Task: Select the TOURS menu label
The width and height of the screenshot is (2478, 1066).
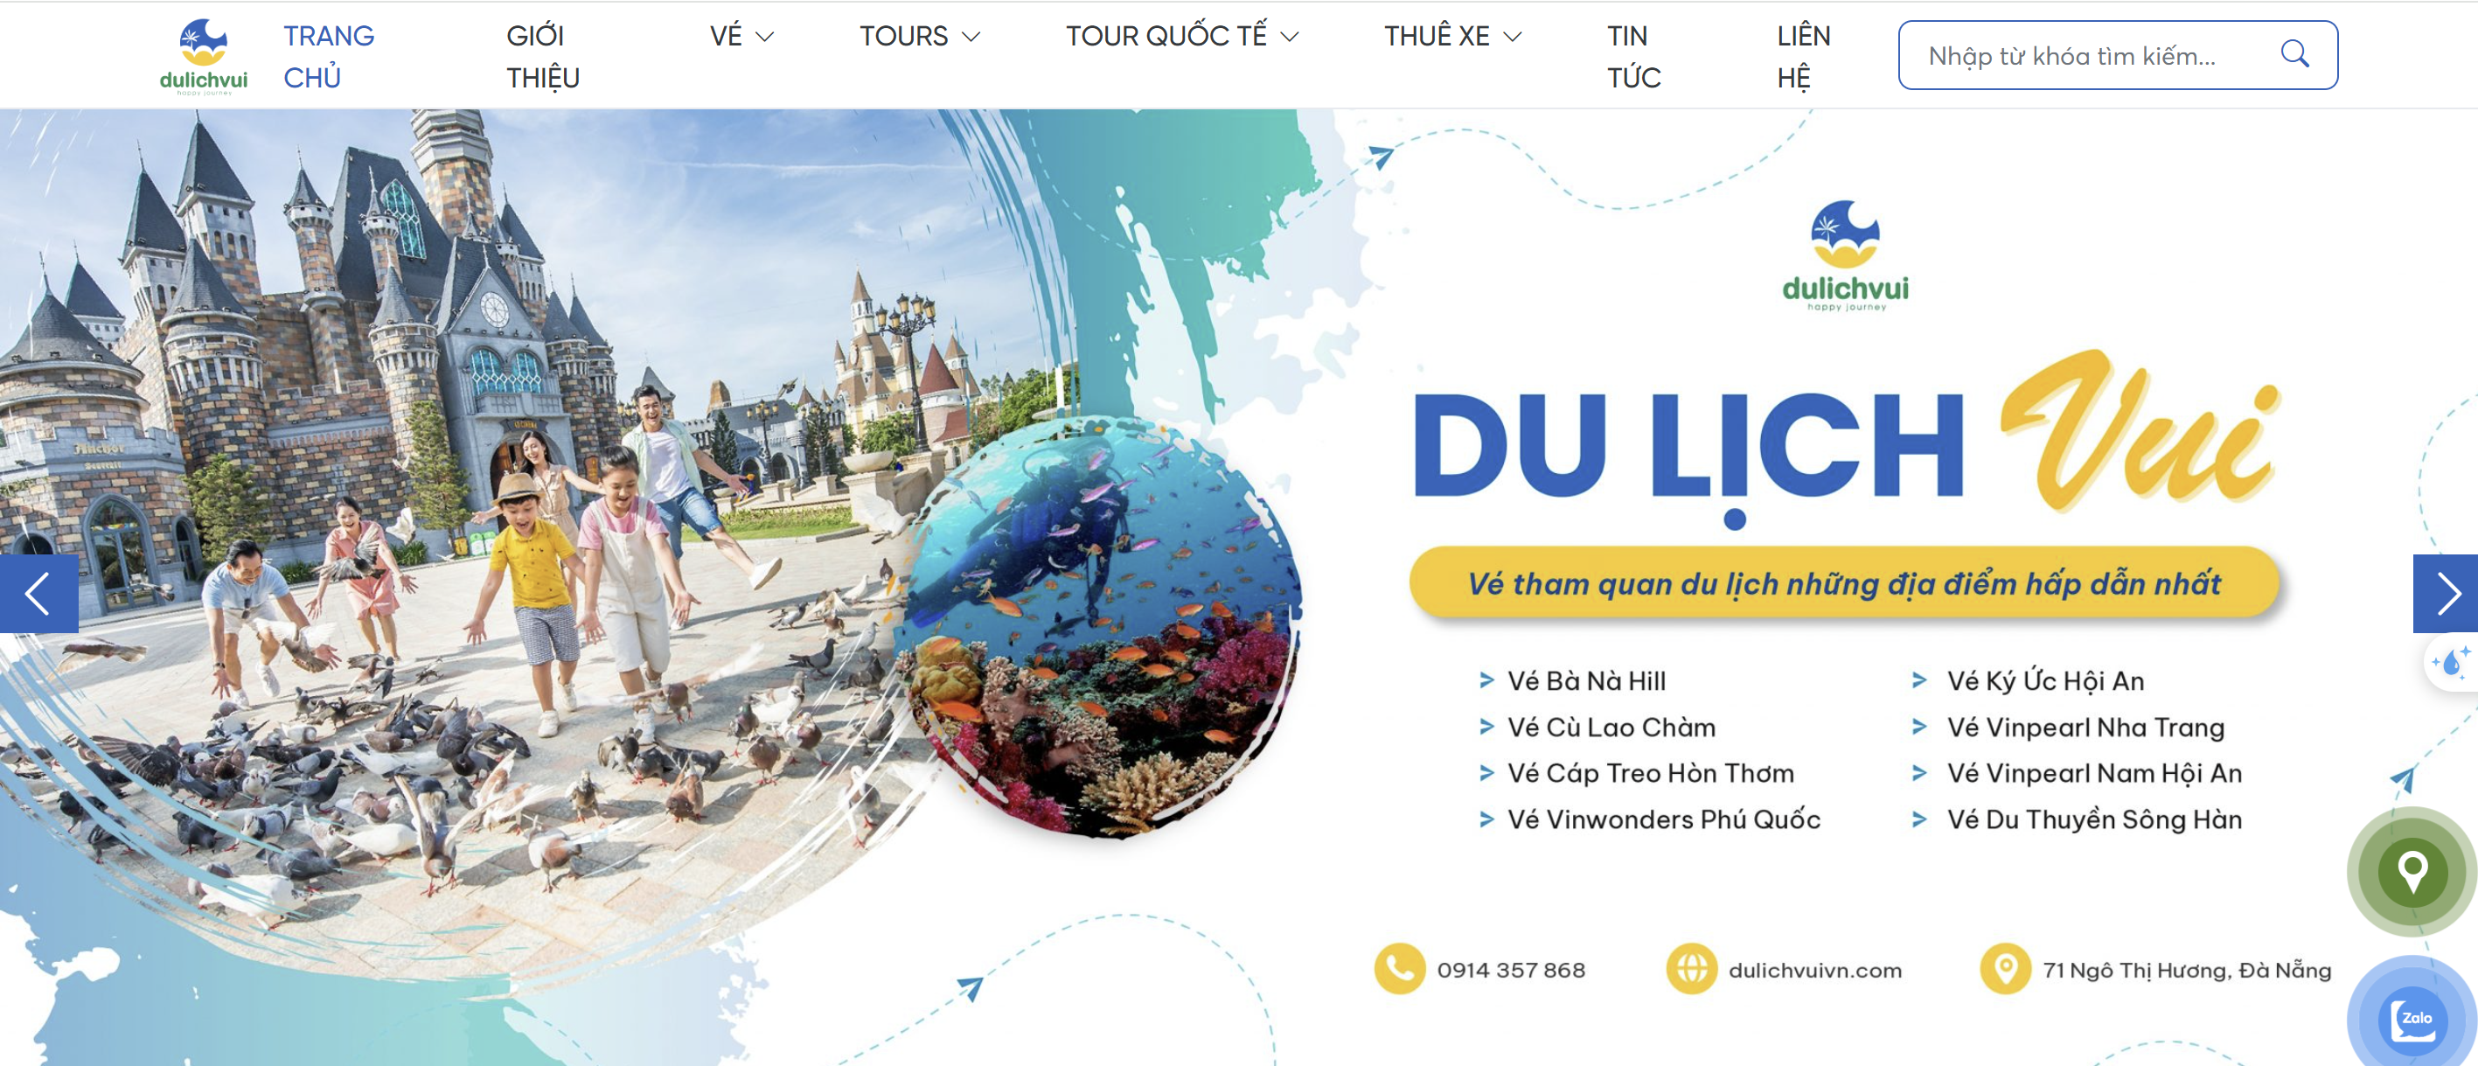Action: [903, 37]
